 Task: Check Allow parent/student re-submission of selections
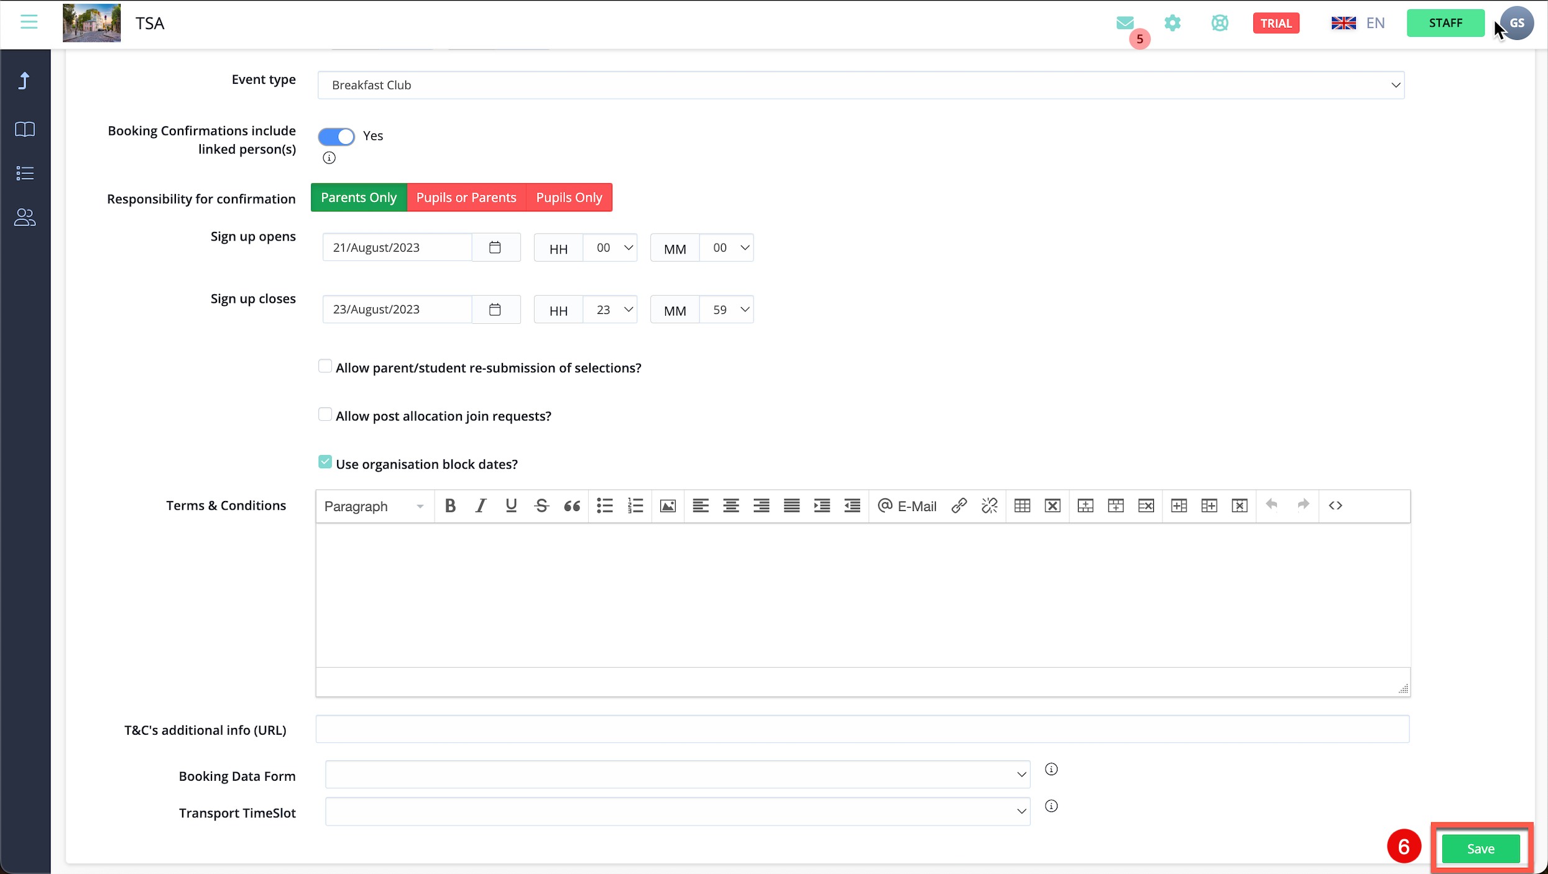click(325, 367)
